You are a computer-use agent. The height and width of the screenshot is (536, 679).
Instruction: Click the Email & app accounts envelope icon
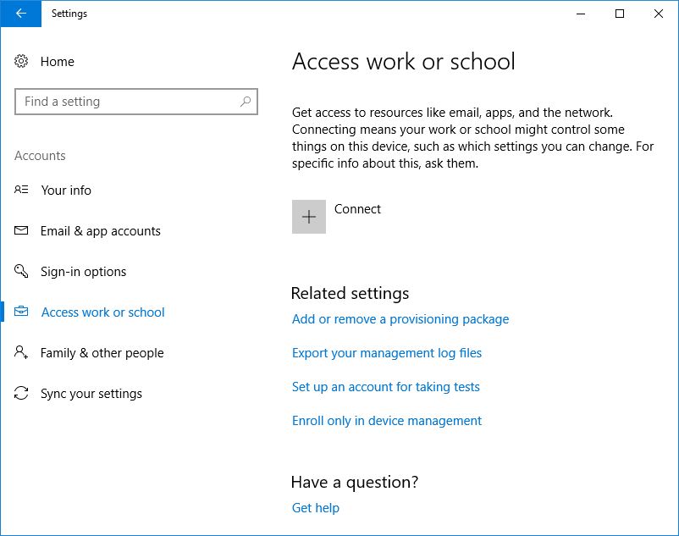[21, 231]
